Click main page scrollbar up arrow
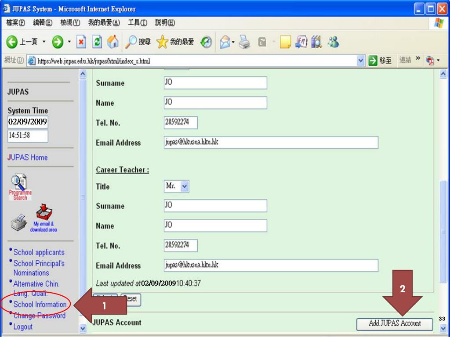This screenshot has width=450, height=337. click(x=443, y=74)
